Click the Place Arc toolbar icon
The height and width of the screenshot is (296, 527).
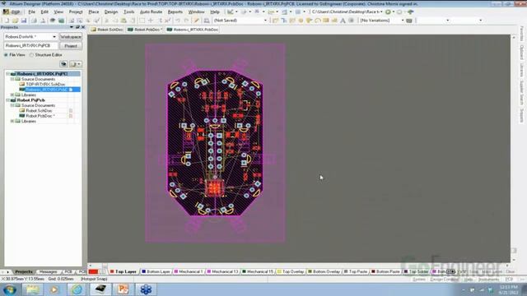[x=317, y=21]
